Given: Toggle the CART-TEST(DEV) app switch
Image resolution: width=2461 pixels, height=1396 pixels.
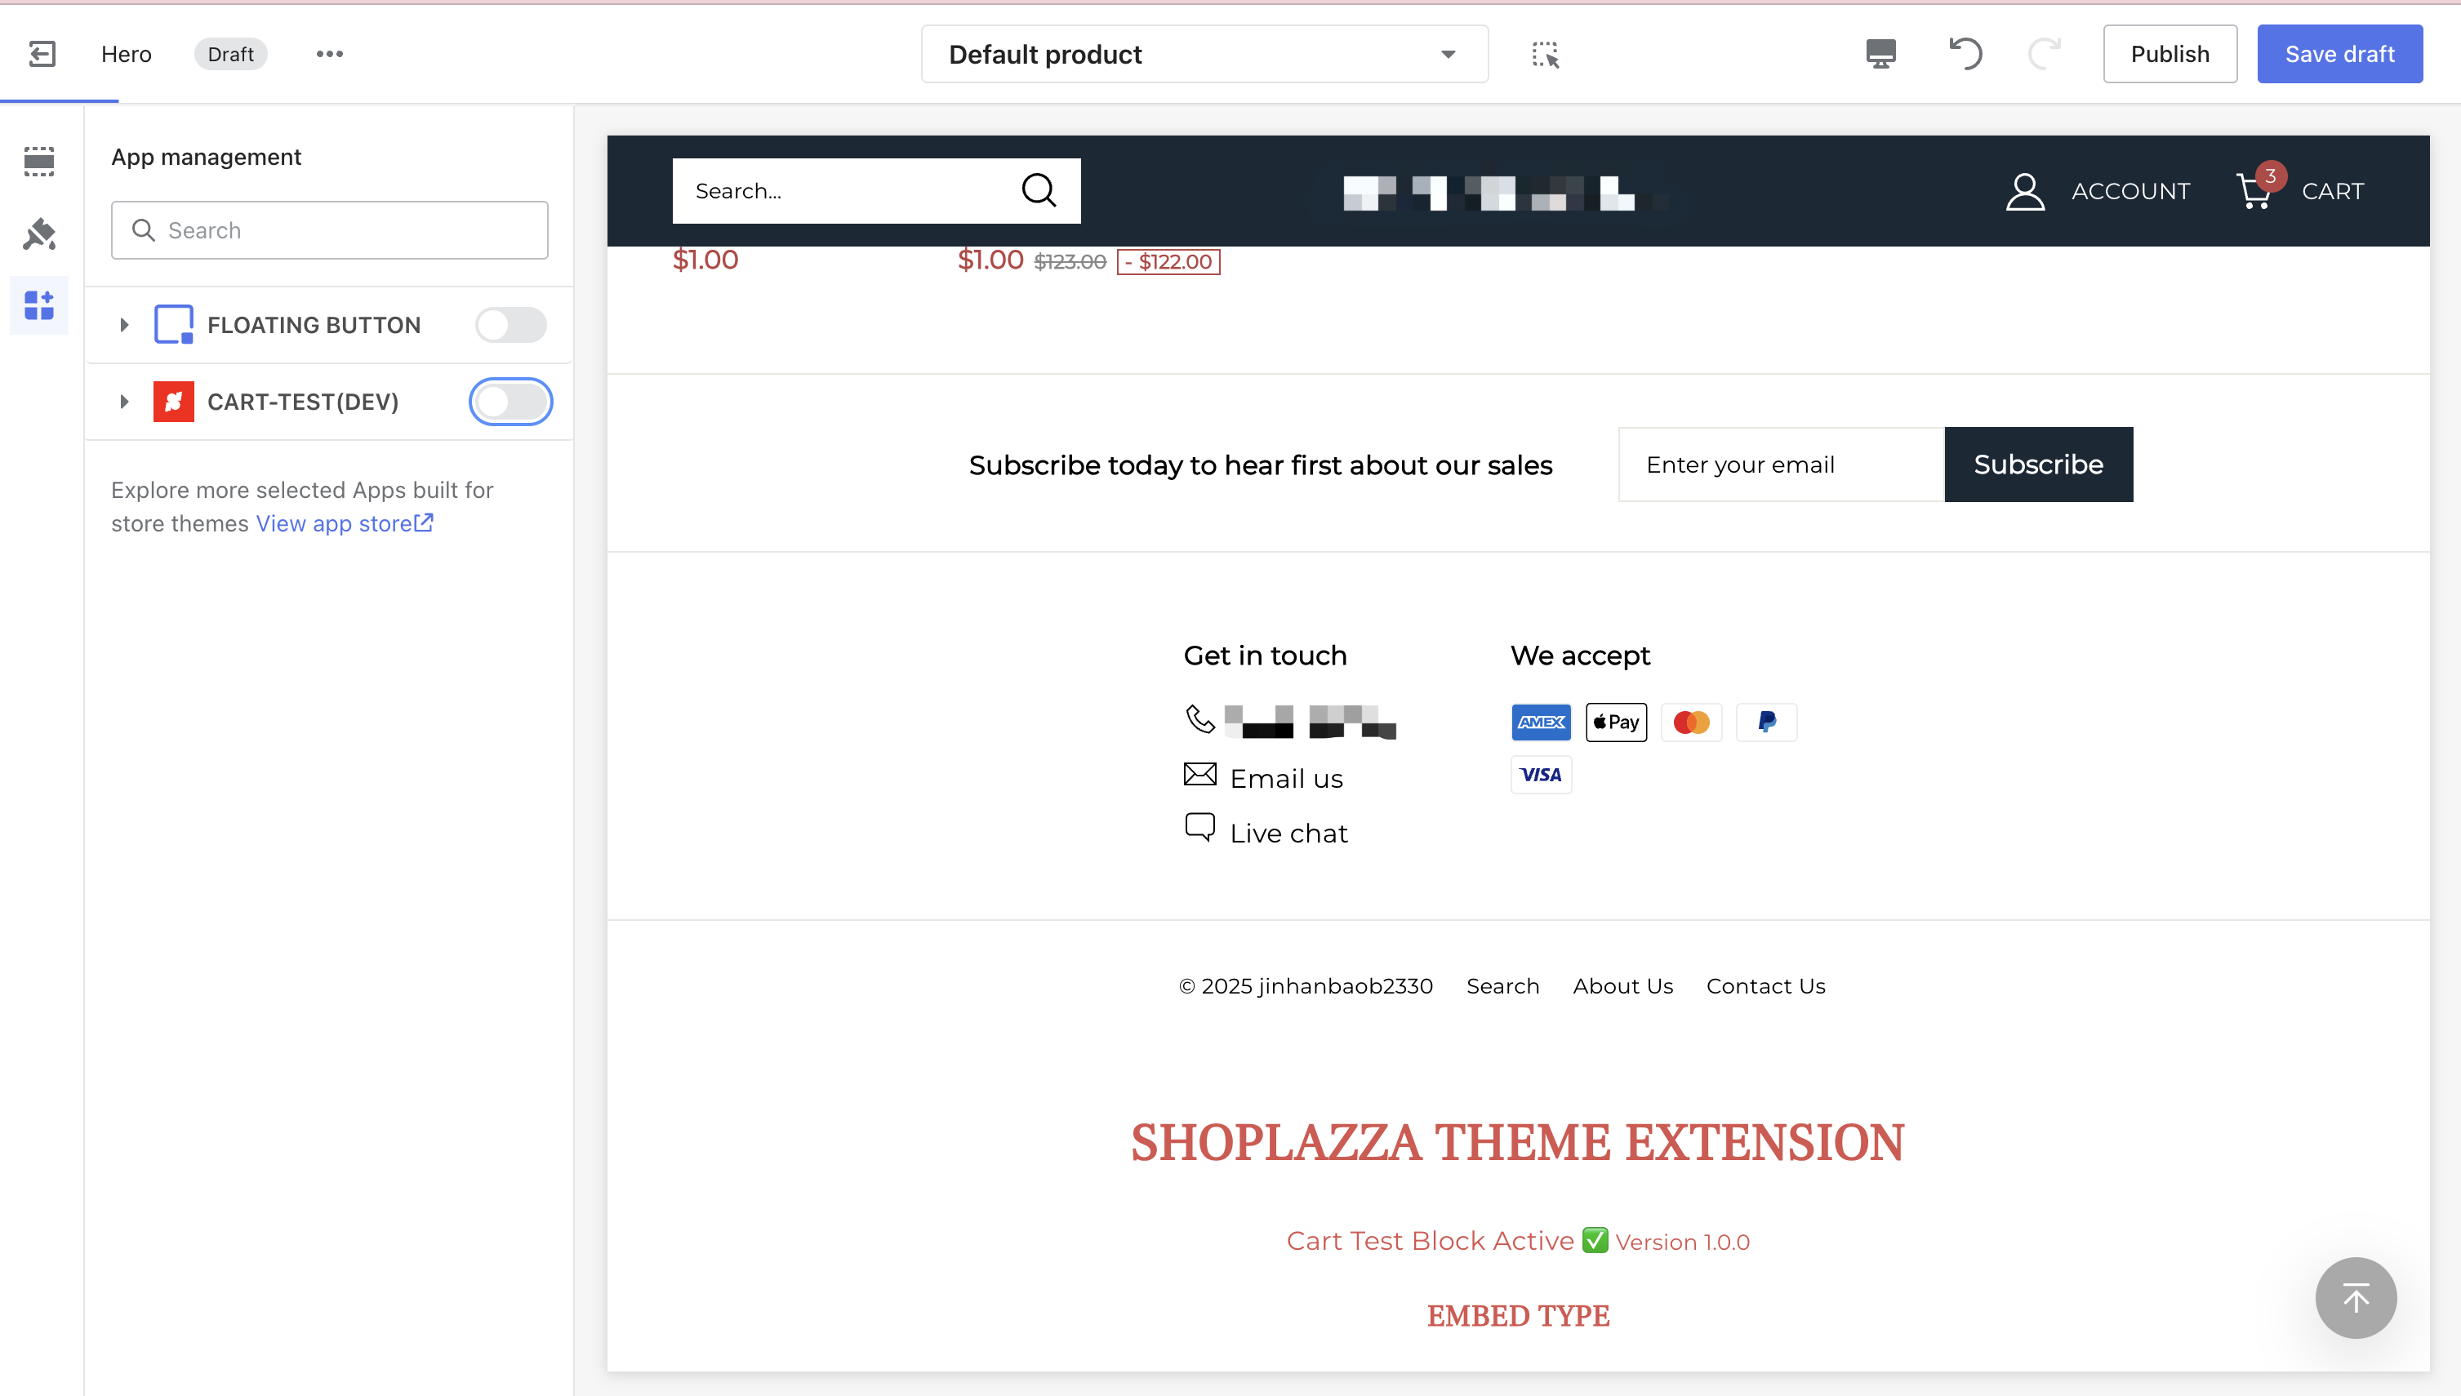Looking at the screenshot, I should click(x=511, y=402).
